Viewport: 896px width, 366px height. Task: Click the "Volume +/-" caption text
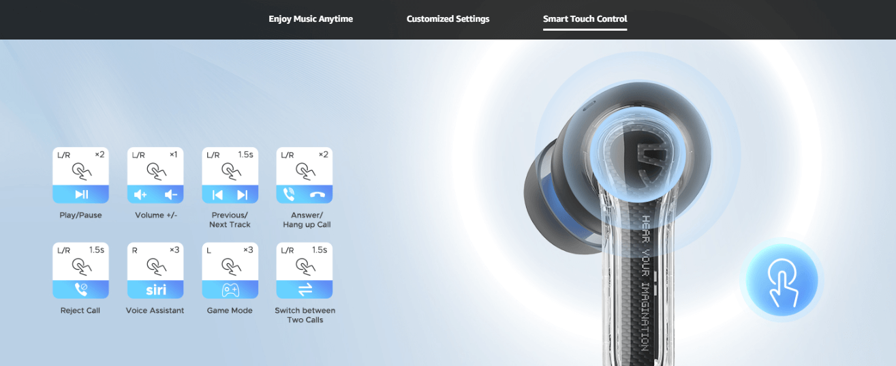155,215
